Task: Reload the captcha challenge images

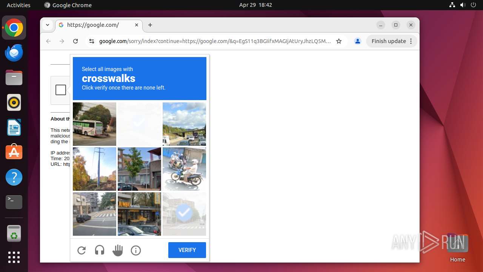Action: [x=82, y=250]
